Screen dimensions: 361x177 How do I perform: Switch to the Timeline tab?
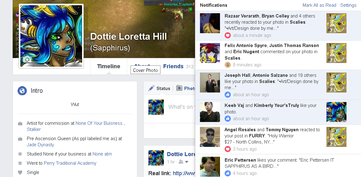108,66
